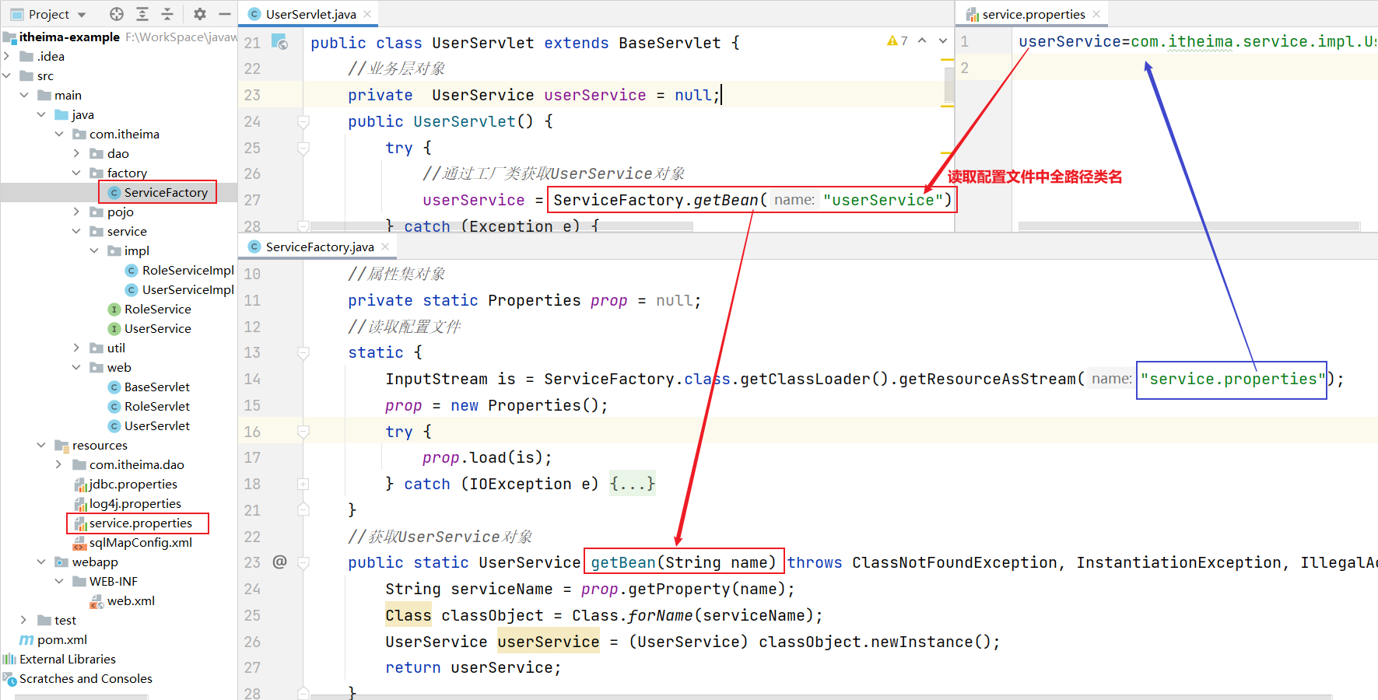Click the gutter icon on line 21

(x=279, y=42)
